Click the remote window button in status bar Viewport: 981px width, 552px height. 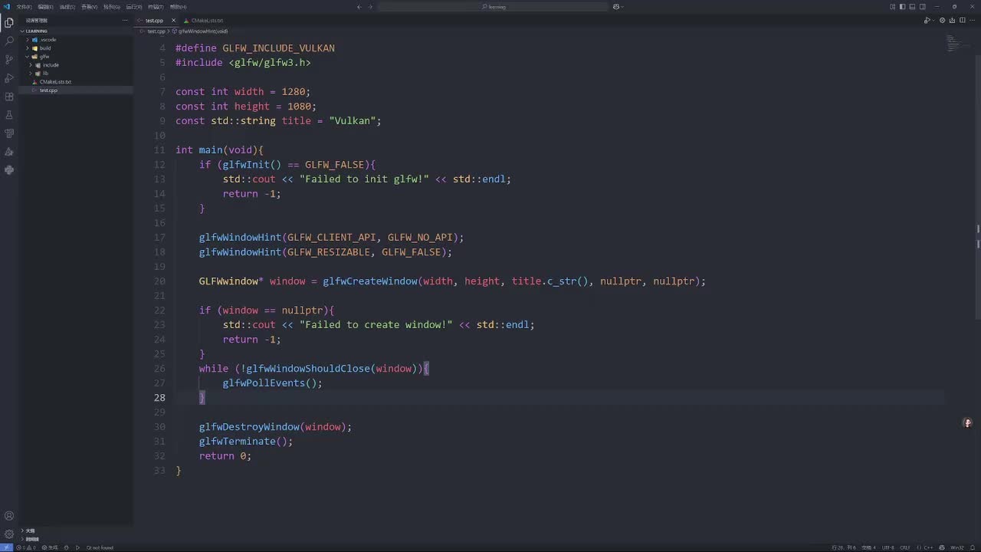(5, 547)
